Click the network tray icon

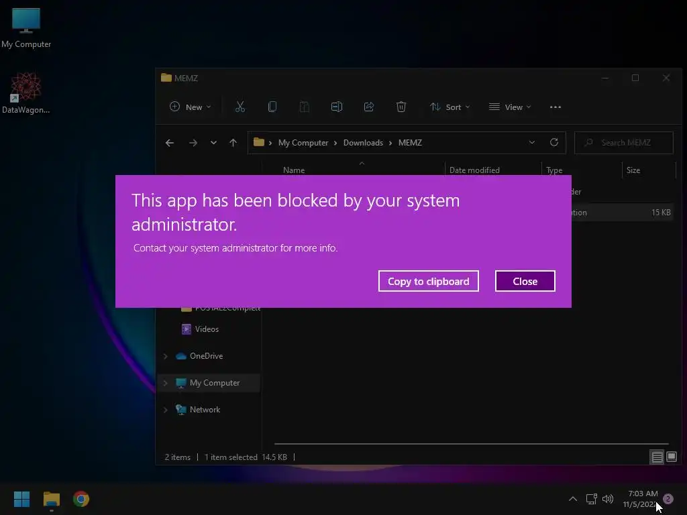592,498
